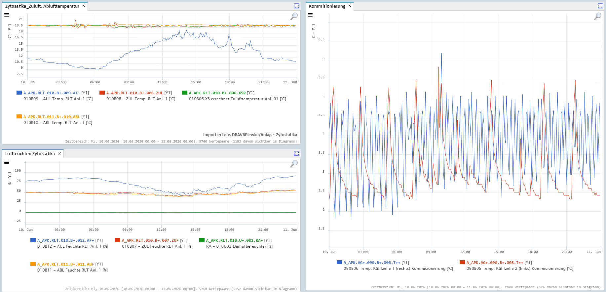Image resolution: width=606 pixels, height=292 pixels.
Task: Select the Zytosatika_Zuluft. Ablufttemperatur tab
Action: click(x=42, y=6)
